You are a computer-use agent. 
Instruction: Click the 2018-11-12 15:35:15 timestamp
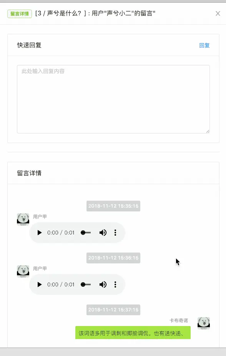(113, 206)
